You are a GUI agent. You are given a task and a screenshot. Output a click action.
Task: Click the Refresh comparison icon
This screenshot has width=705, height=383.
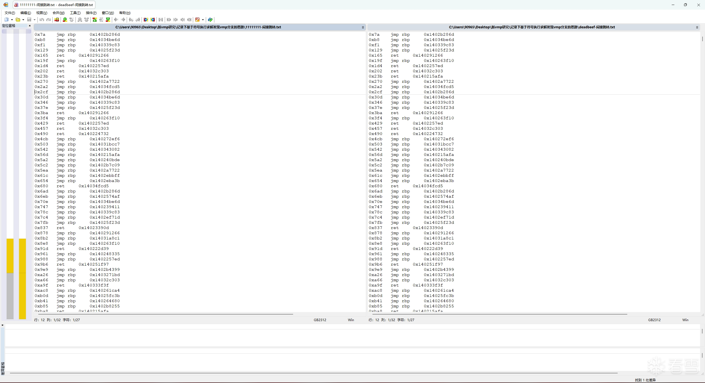click(x=210, y=20)
